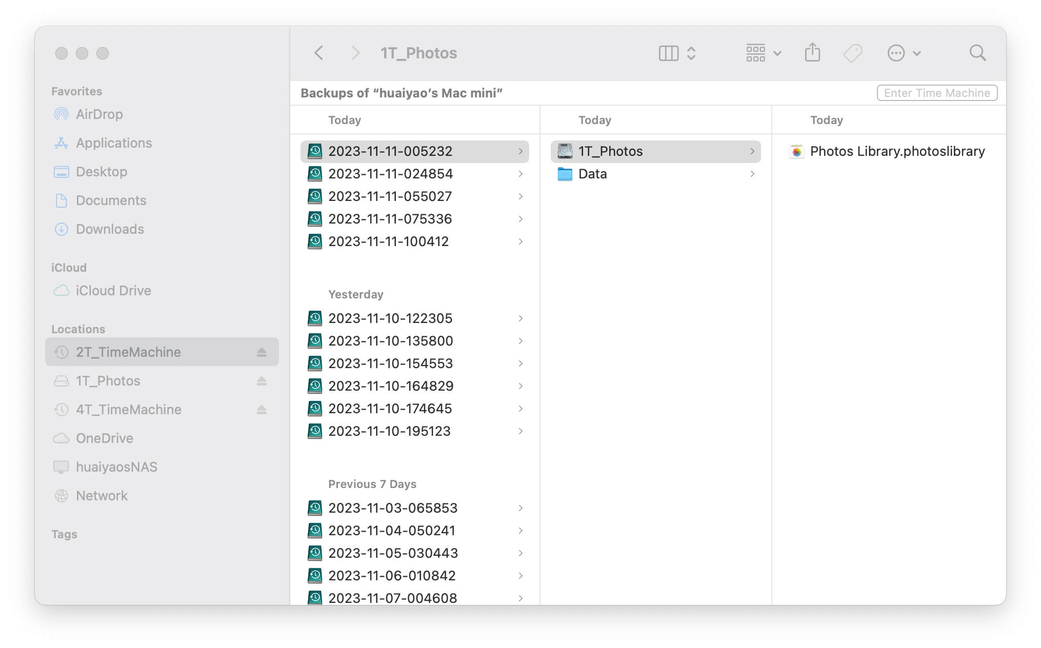Select backup 2023-11-06-010842
The height and width of the screenshot is (648, 1041).
[x=414, y=576]
